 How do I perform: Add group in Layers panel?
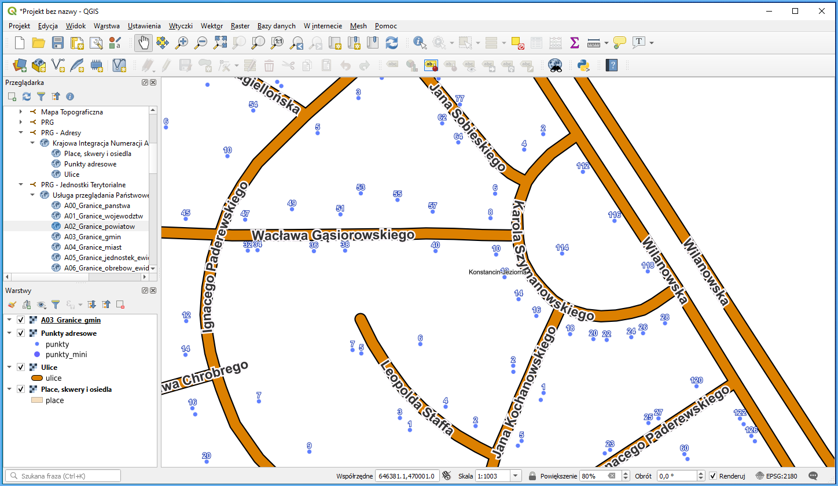pos(27,305)
